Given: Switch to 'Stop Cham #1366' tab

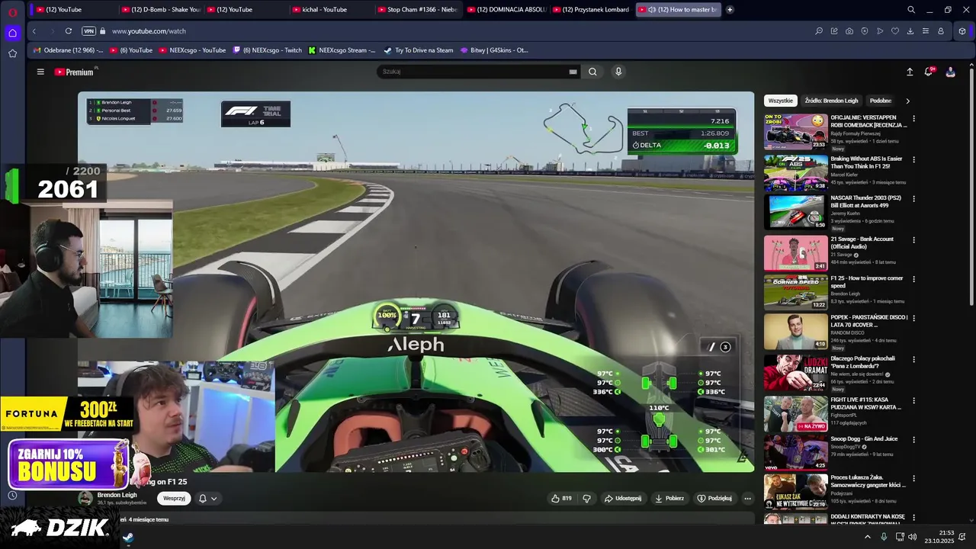Looking at the screenshot, I should click(416, 10).
